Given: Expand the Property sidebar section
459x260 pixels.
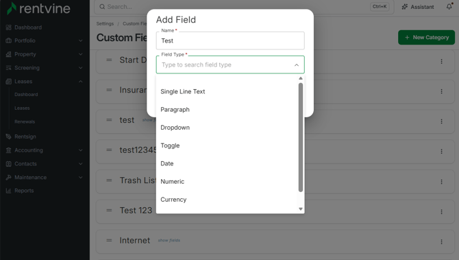Looking at the screenshot, I should click(x=81, y=54).
